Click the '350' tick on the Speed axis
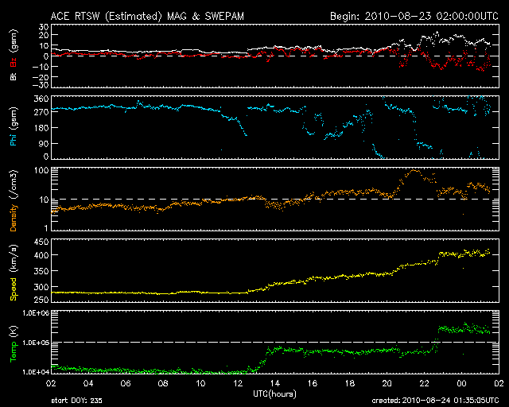 [x=41, y=271]
